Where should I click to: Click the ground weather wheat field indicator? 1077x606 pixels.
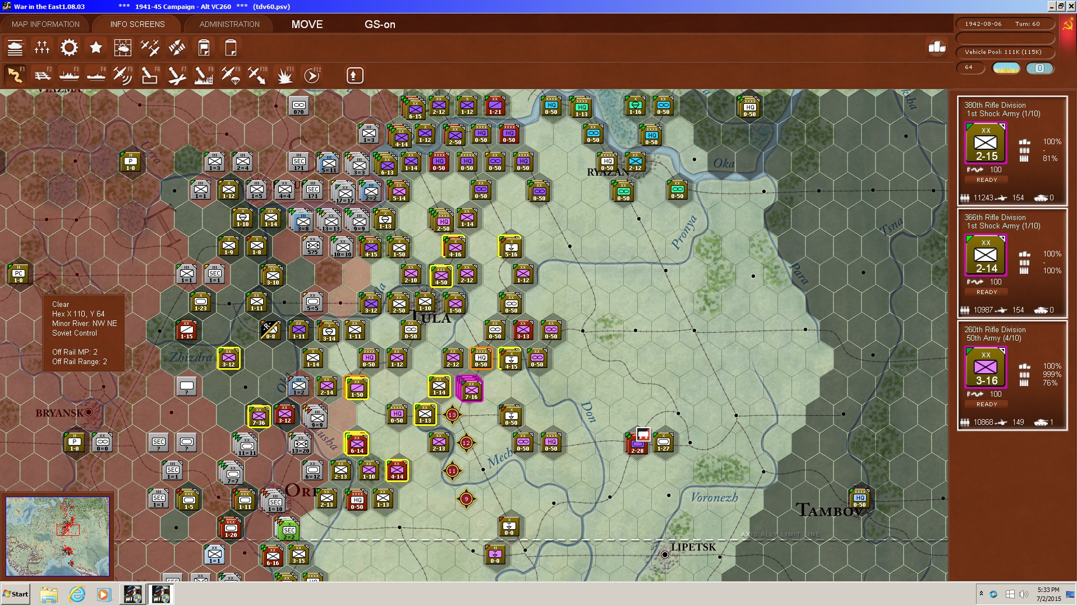point(1006,68)
